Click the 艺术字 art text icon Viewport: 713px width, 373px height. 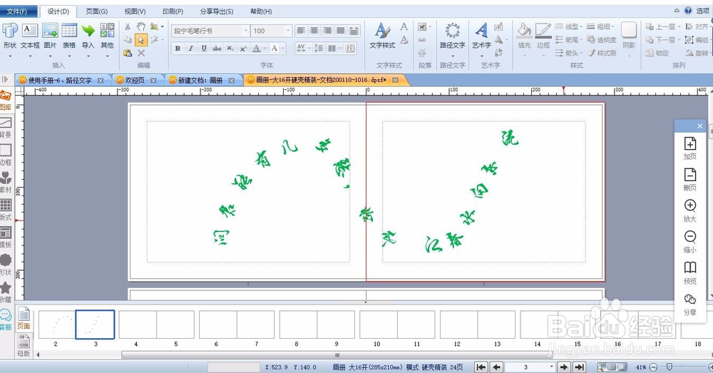pos(481,31)
